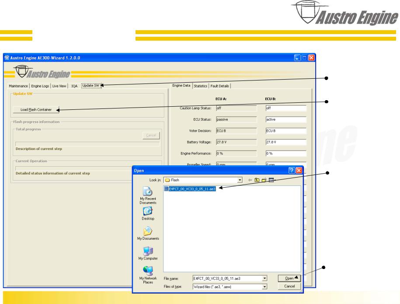Click the Total progress bar
The width and height of the screenshot is (400, 304).
tap(87, 144)
